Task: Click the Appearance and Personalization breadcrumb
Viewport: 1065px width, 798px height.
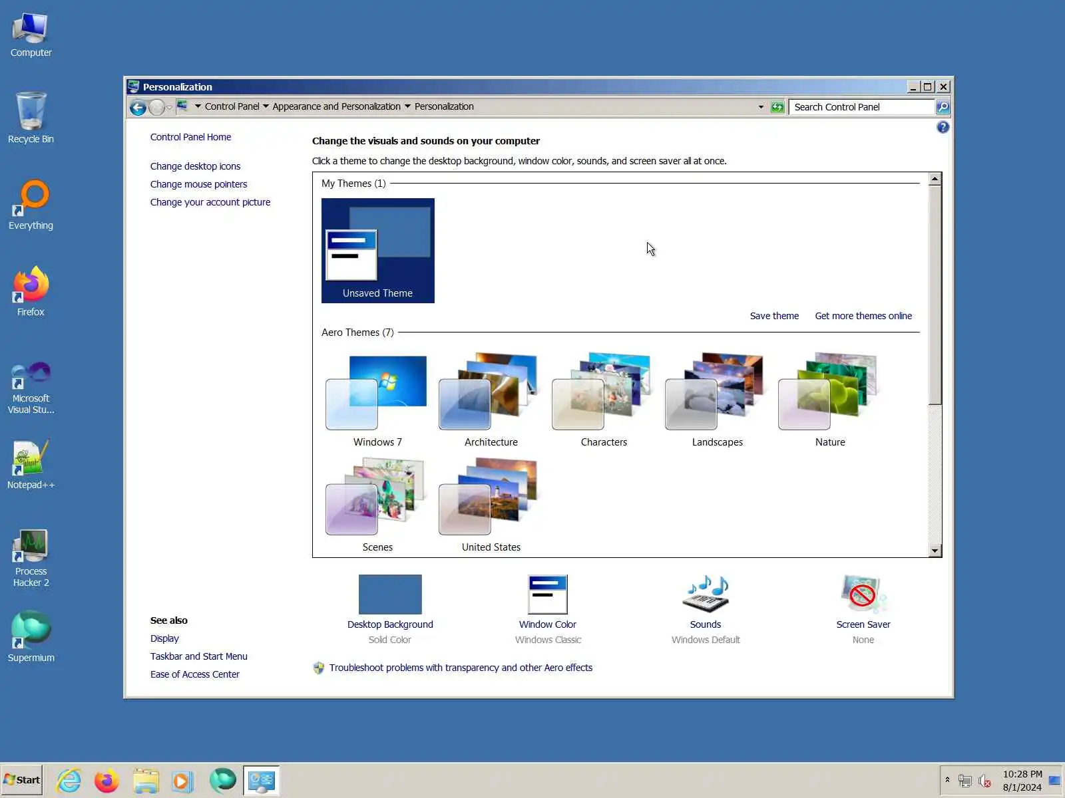Action: (336, 106)
